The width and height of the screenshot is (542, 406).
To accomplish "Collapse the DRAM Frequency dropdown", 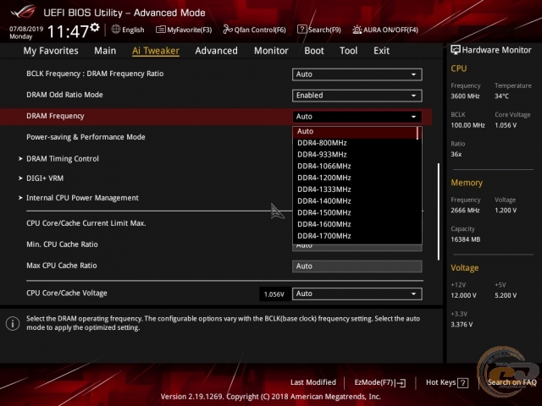I will coord(357,117).
